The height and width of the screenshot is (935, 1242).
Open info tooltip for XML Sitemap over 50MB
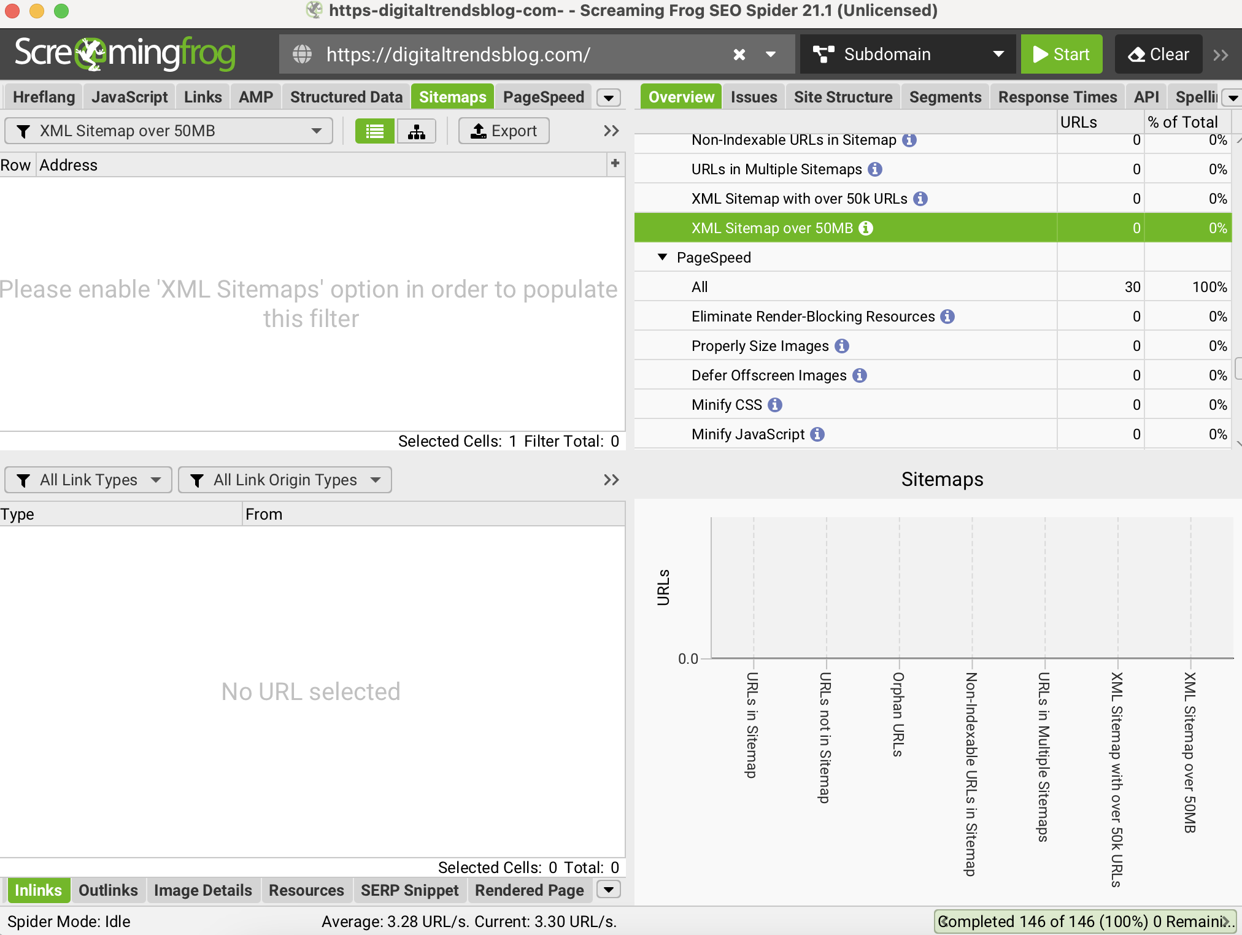pyautogui.click(x=866, y=228)
